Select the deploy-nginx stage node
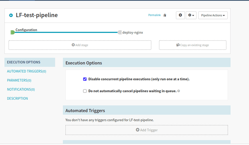Viewport: 249px width, 145px height. 119,32
